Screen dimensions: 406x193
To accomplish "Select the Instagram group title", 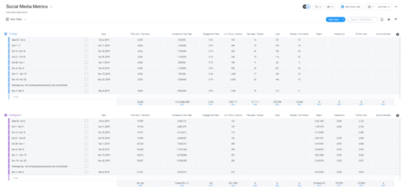I will tap(15, 115).
